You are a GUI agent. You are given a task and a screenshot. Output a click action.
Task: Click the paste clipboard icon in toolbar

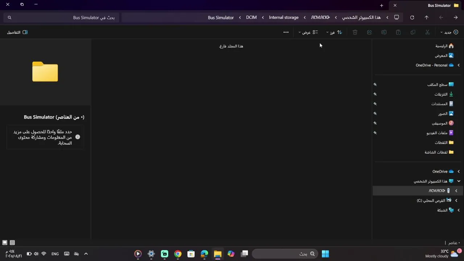398,32
